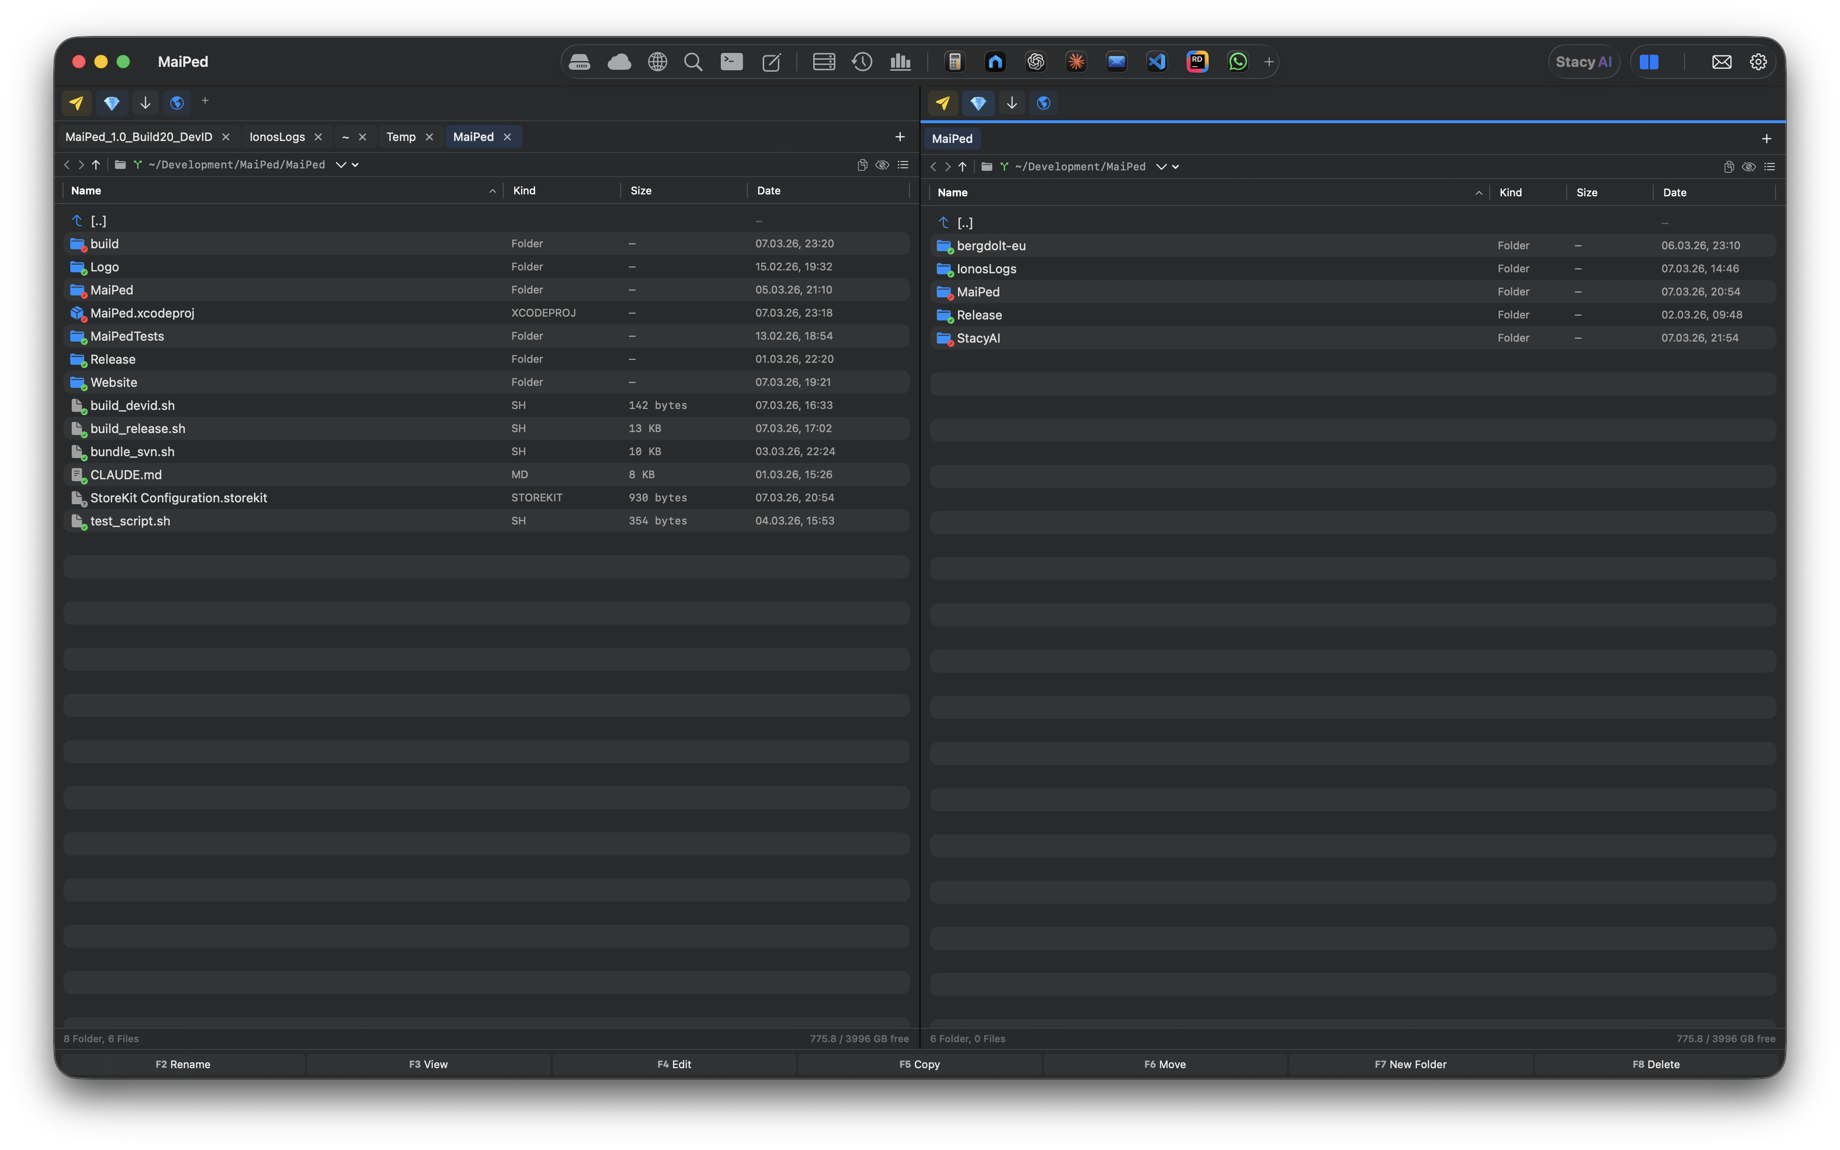Launch Visual Studio Code from the toolbar
Screen dimensions: 1840x1150
1156,62
